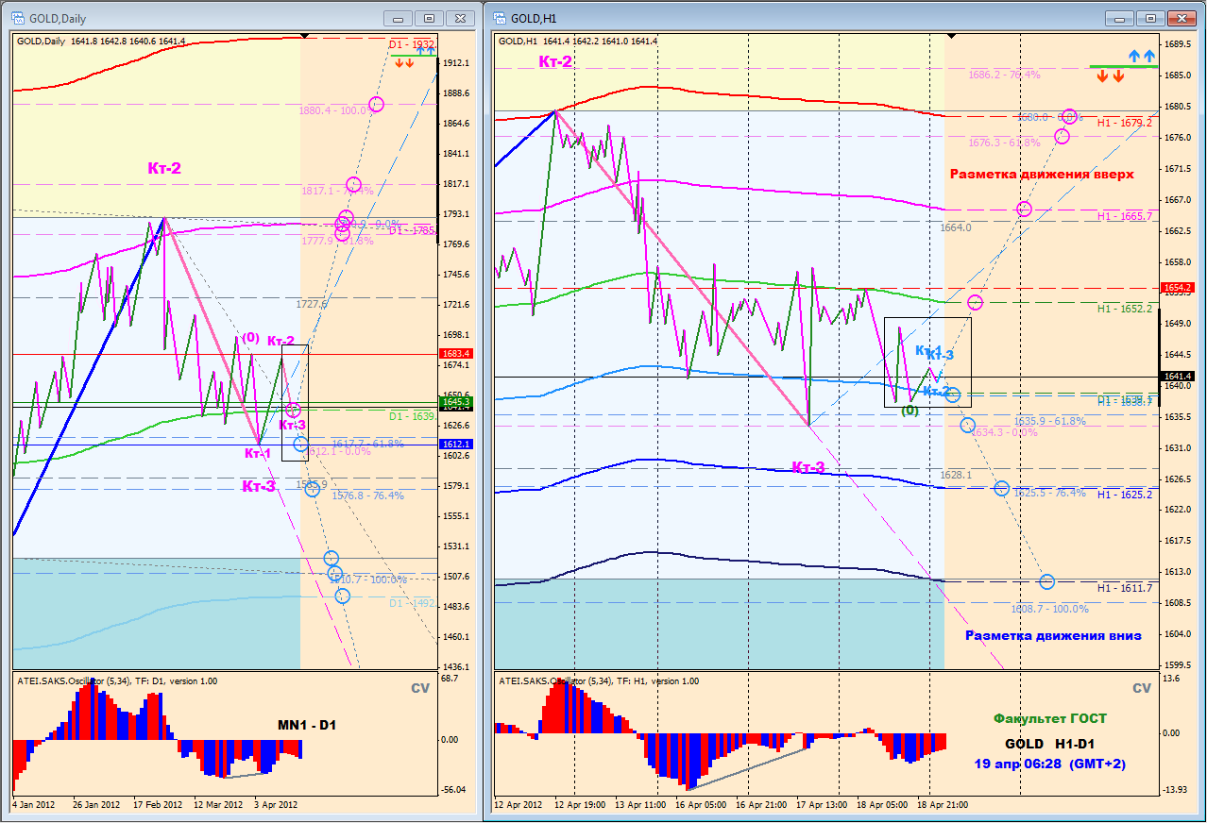Click the blue up arrows on H1 chart
This screenshot has height=823, width=1207.
[1142, 57]
